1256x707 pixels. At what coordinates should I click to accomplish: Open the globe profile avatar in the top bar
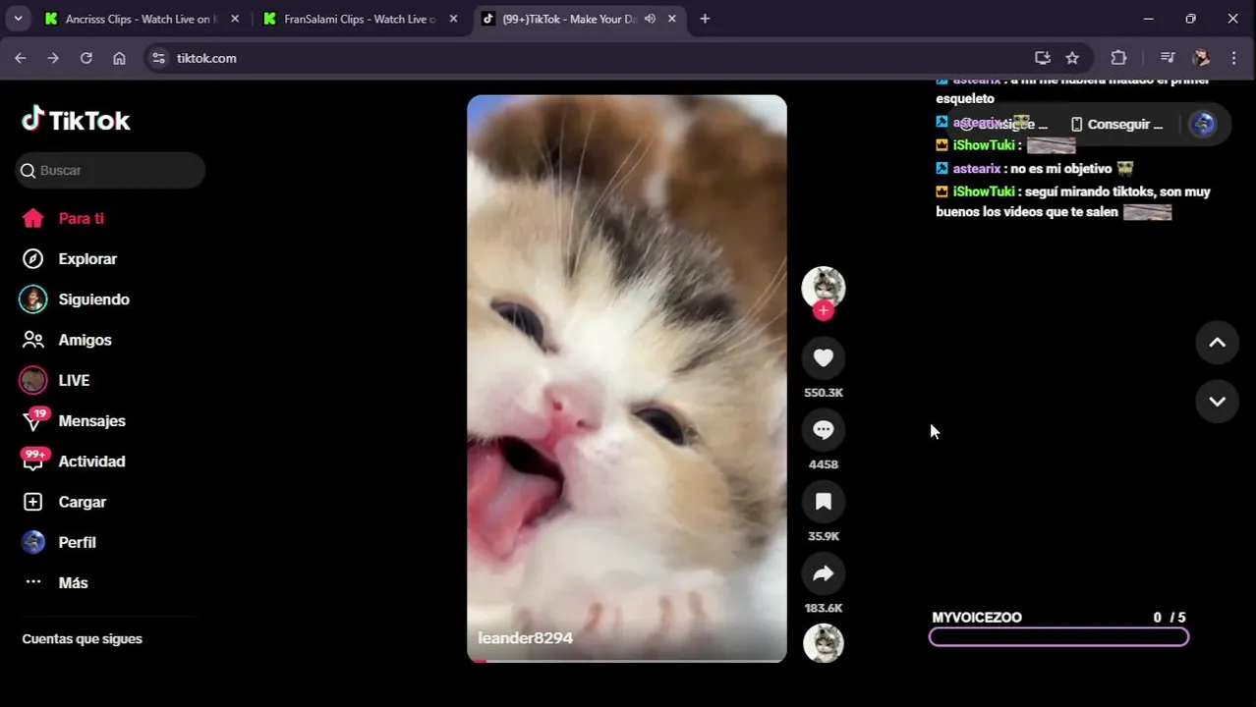point(1203,124)
